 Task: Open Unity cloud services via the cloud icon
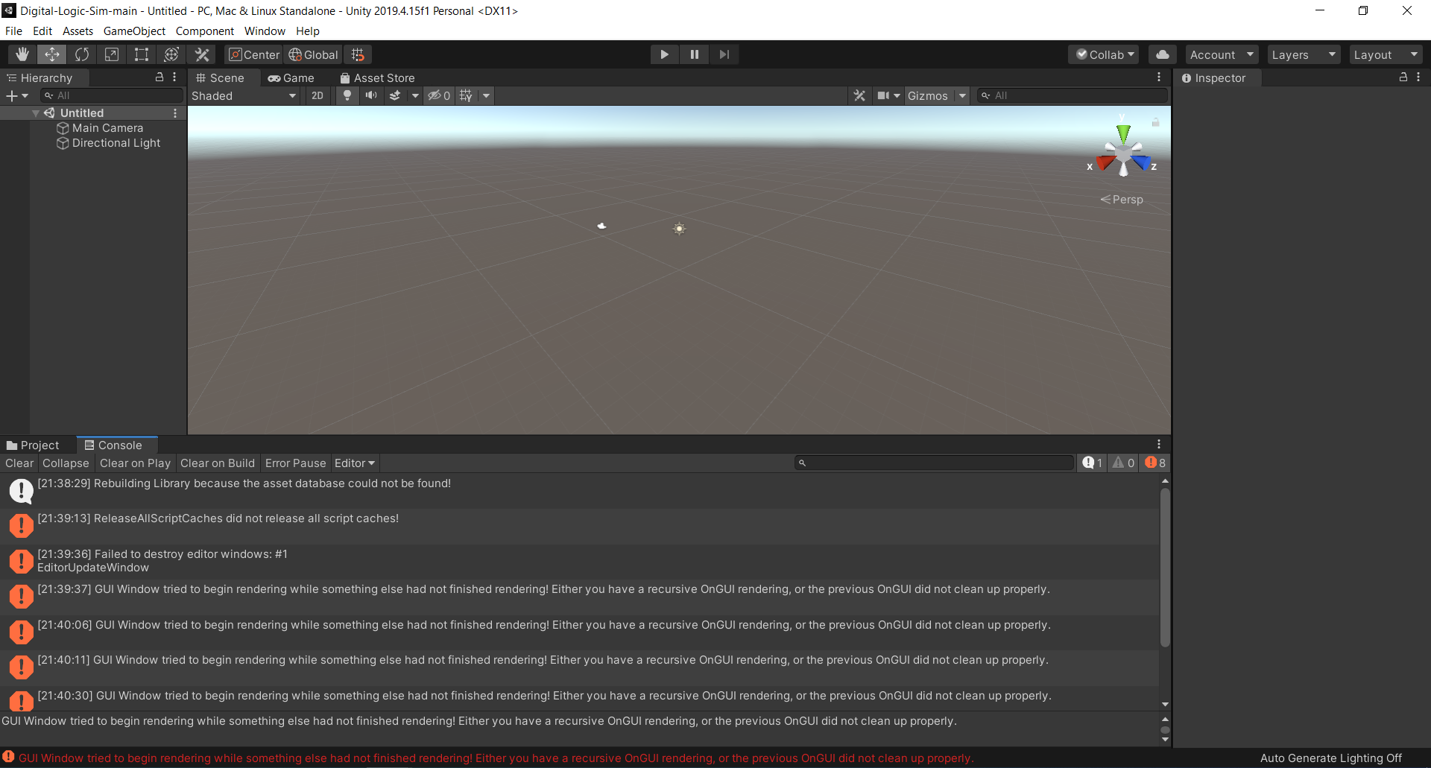pyautogui.click(x=1162, y=54)
